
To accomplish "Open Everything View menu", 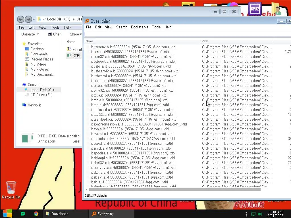I will click(109, 27).
